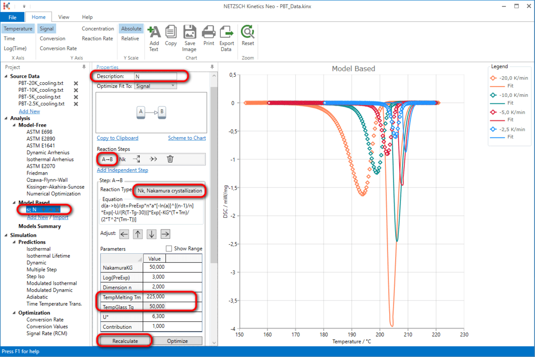Image resolution: width=535 pixels, height=357 pixels.
Task: Select Log(Time) for X Axis
Action: tap(15, 48)
